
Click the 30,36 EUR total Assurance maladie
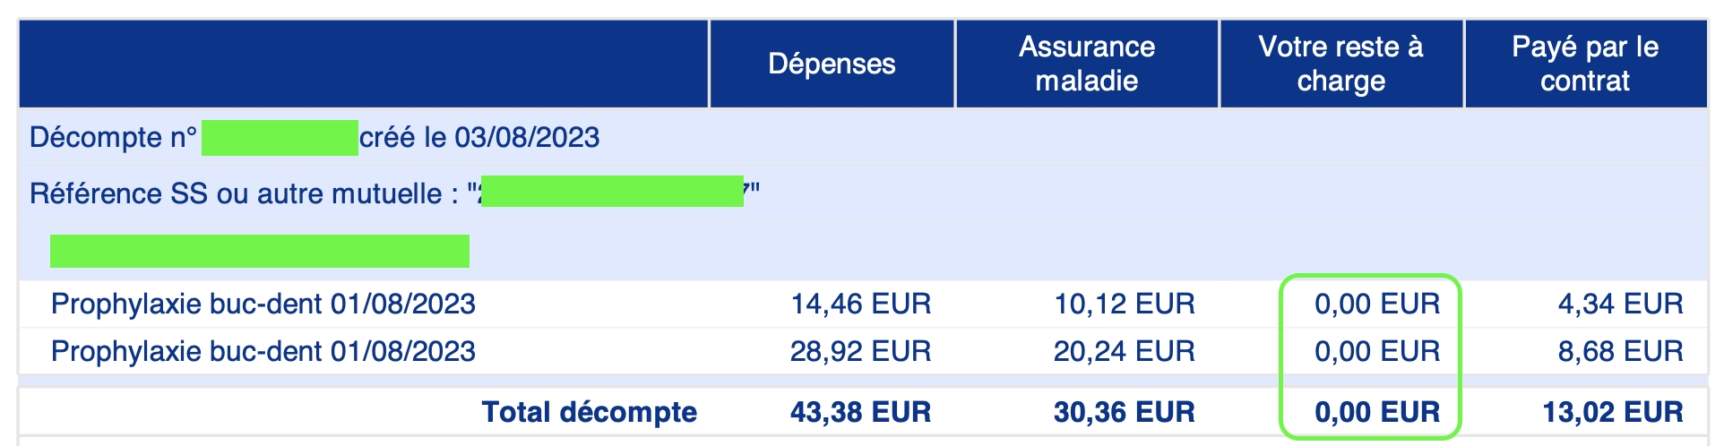click(1125, 412)
